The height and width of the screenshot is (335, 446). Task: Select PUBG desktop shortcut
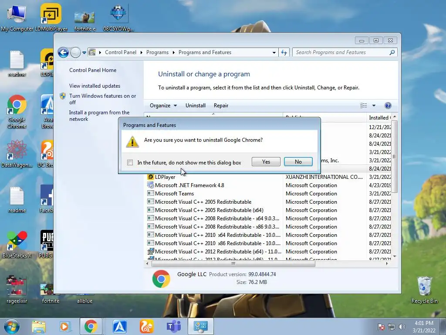point(46,244)
